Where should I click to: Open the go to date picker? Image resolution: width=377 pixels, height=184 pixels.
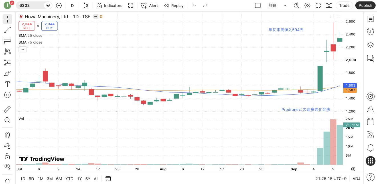point(108,179)
